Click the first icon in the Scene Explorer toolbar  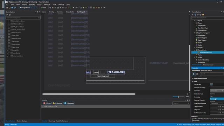[x=7, y=15]
